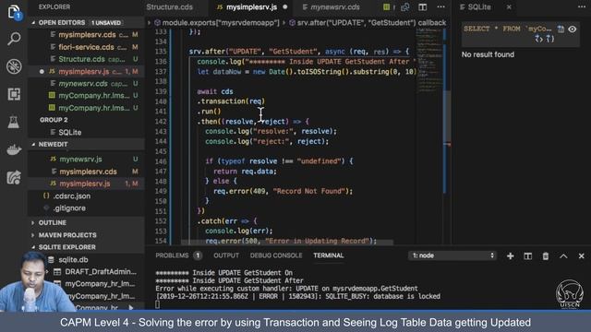Image resolution: width=591 pixels, height=332 pixels.
Task: Open mysimplesrv.cds in open editors list
Action: tap(86, 35)
